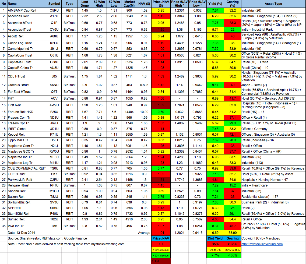Click the 'CDL HTrust' name cell
Viewport: 306px width, 264px height.
27,76
